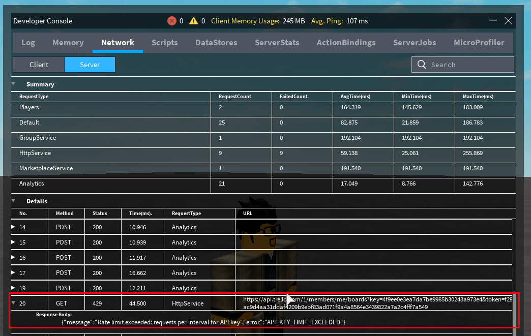Screen dimensions: 531x336
Task: Select the Server toggle
Action: click(90, 65)
